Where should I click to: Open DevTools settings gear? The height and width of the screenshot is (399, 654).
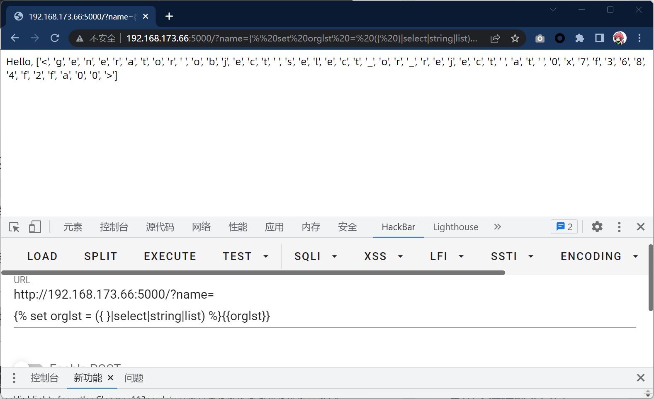coord(597,227)
